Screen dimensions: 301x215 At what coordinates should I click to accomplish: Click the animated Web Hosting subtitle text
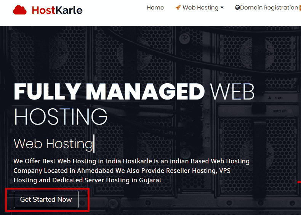coord(53,144)
